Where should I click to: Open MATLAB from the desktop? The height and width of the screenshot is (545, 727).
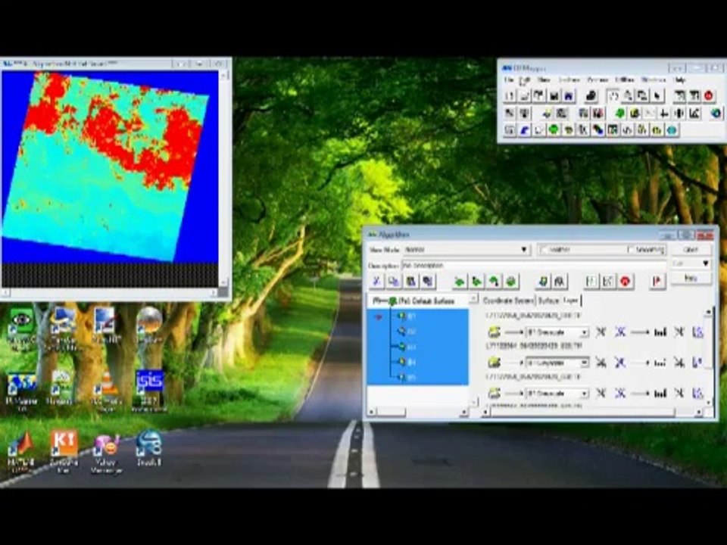(21, 450)
